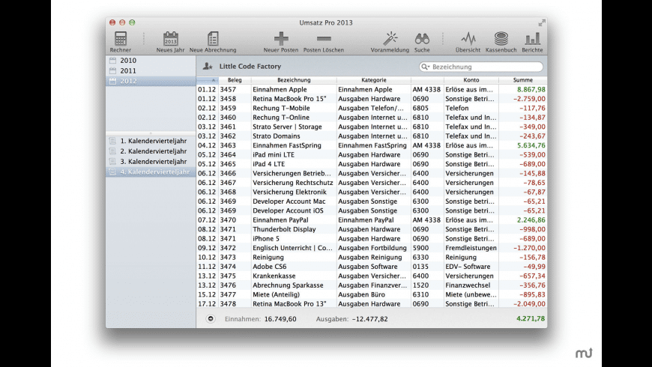Click the Ausgaben total -12.477,82
Image resolution: width=652 pixels, height=367 pixels.
(x=369, y=319)
